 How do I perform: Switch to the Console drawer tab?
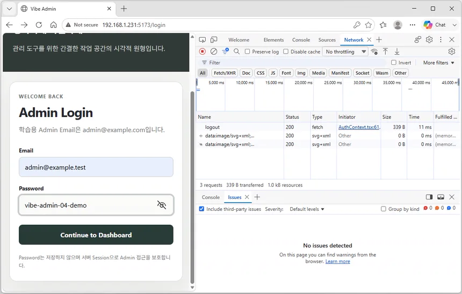click(211, 197)
